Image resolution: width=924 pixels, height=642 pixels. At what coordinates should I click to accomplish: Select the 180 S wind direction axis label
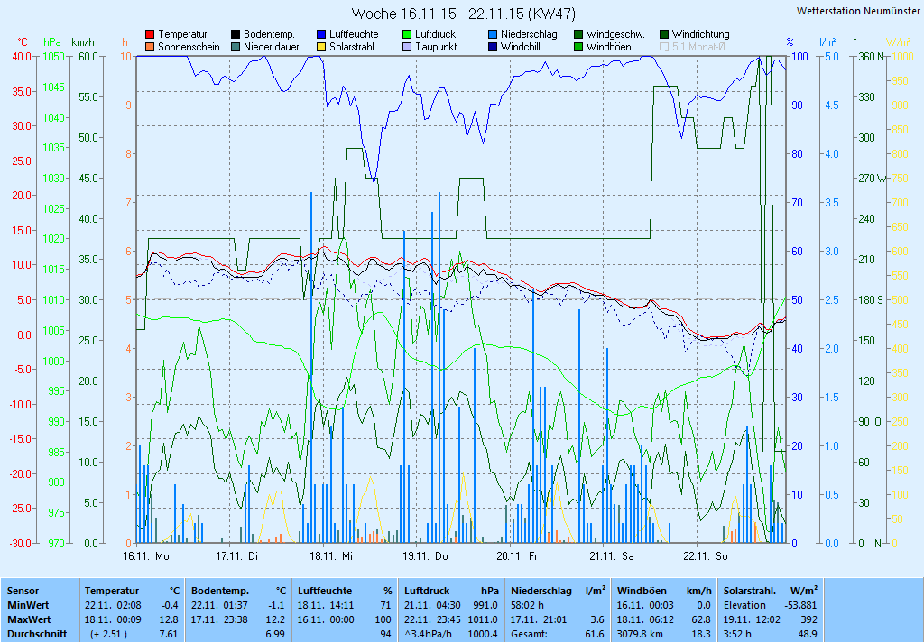(x=871, y=300)
